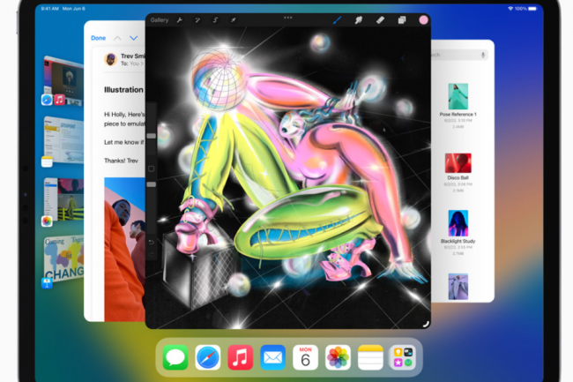Open the App Library folder in the dock

pyautogui.click(x=403, y=357)
